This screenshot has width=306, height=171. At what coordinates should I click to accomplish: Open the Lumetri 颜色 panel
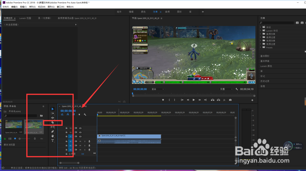coord(266,66)
